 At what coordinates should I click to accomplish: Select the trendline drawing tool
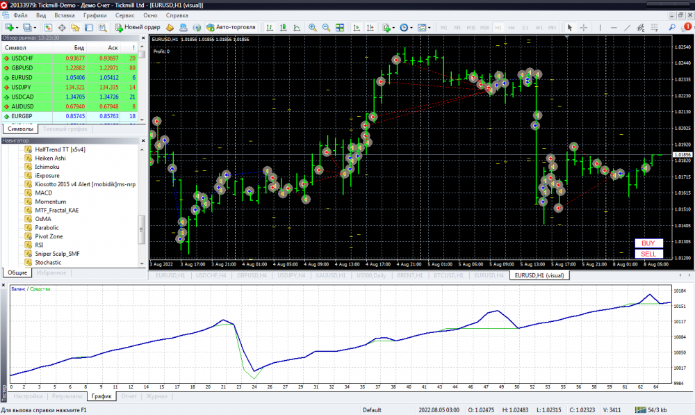coord(627,28)
